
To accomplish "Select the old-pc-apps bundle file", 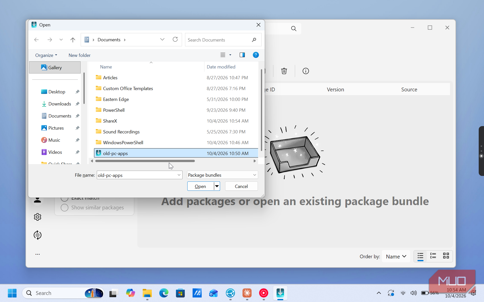I will 176,153.
